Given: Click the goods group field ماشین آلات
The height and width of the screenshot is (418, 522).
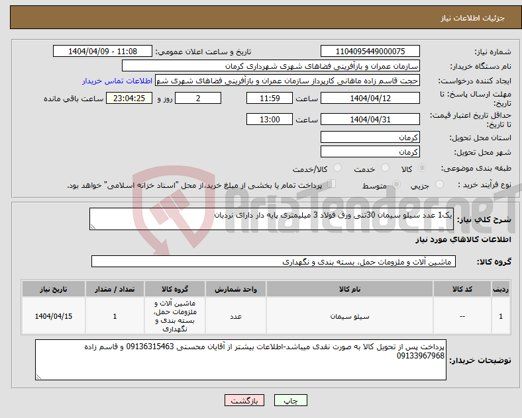Looking at the screenshot, I should [x=274, y=261].
